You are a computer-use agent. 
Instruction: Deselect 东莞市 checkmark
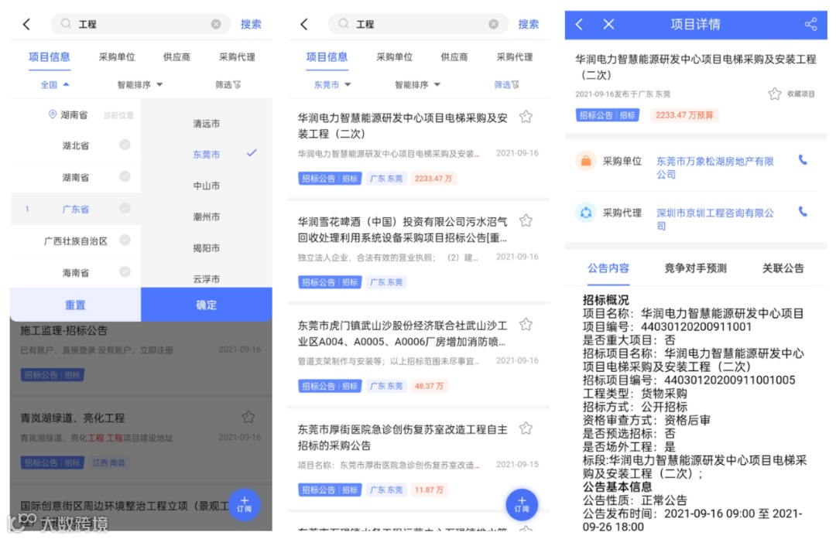point(252,153)
